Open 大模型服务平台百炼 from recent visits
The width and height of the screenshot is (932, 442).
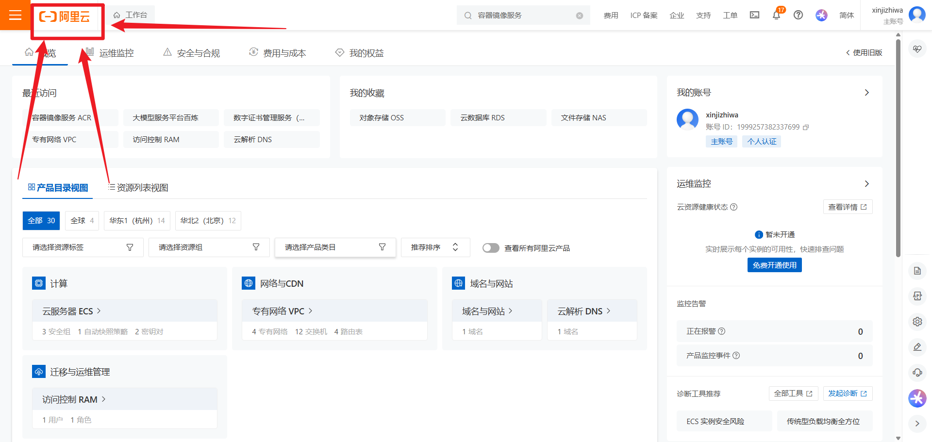(171, 118)
